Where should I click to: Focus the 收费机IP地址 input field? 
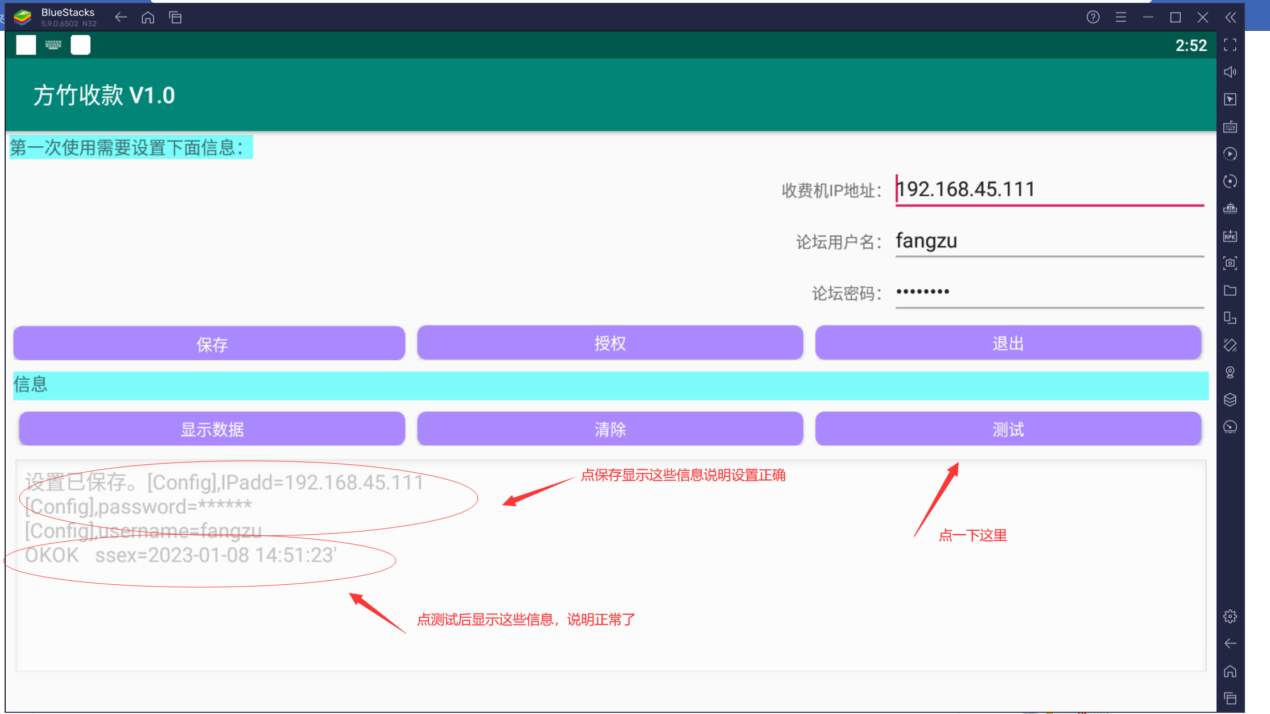click(x=1049, y=189)
